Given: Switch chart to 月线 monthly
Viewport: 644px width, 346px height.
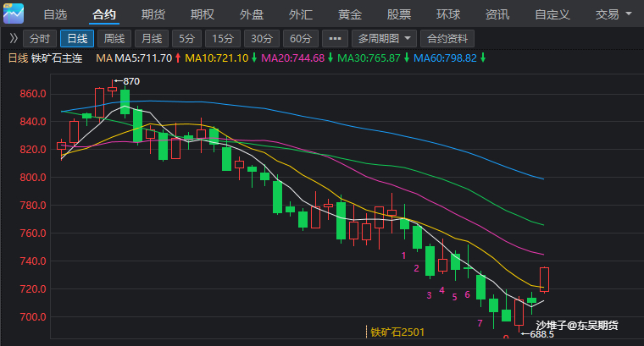Looking at the screenshot, I should (152, 39).
